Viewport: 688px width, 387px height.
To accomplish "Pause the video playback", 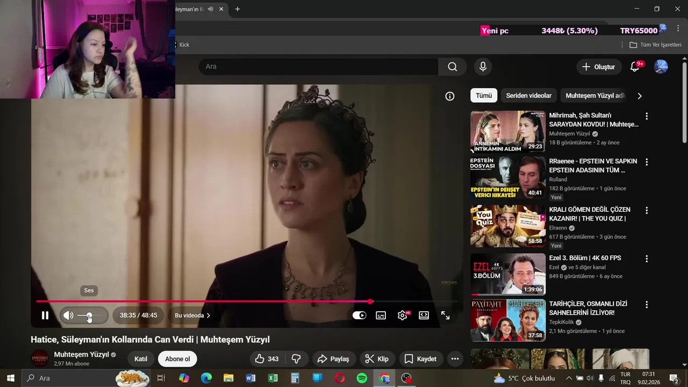I will 45,316.
